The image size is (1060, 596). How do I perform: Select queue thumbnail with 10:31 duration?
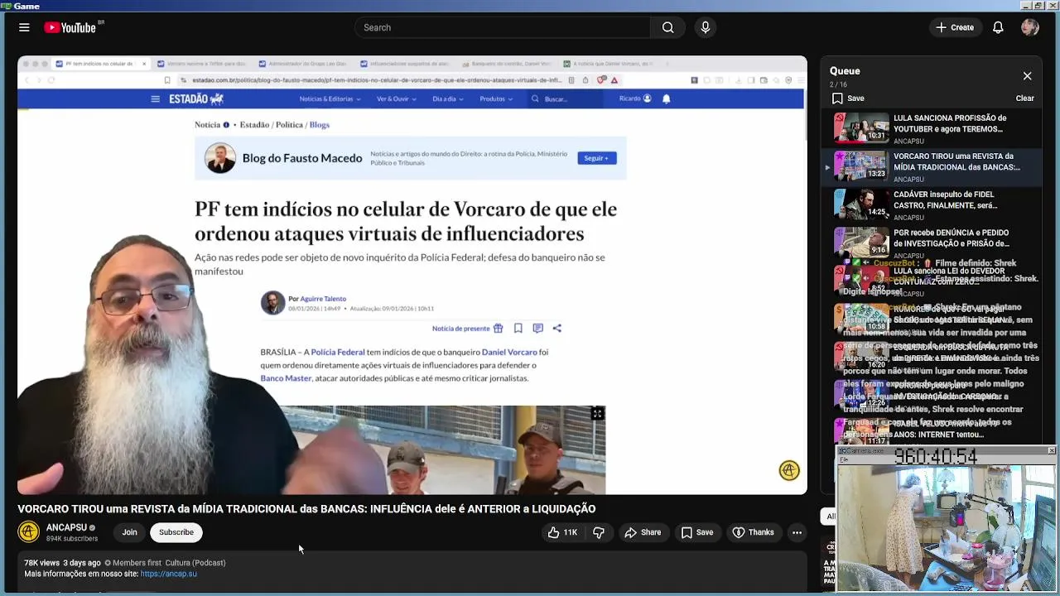(x=861, y=127)
